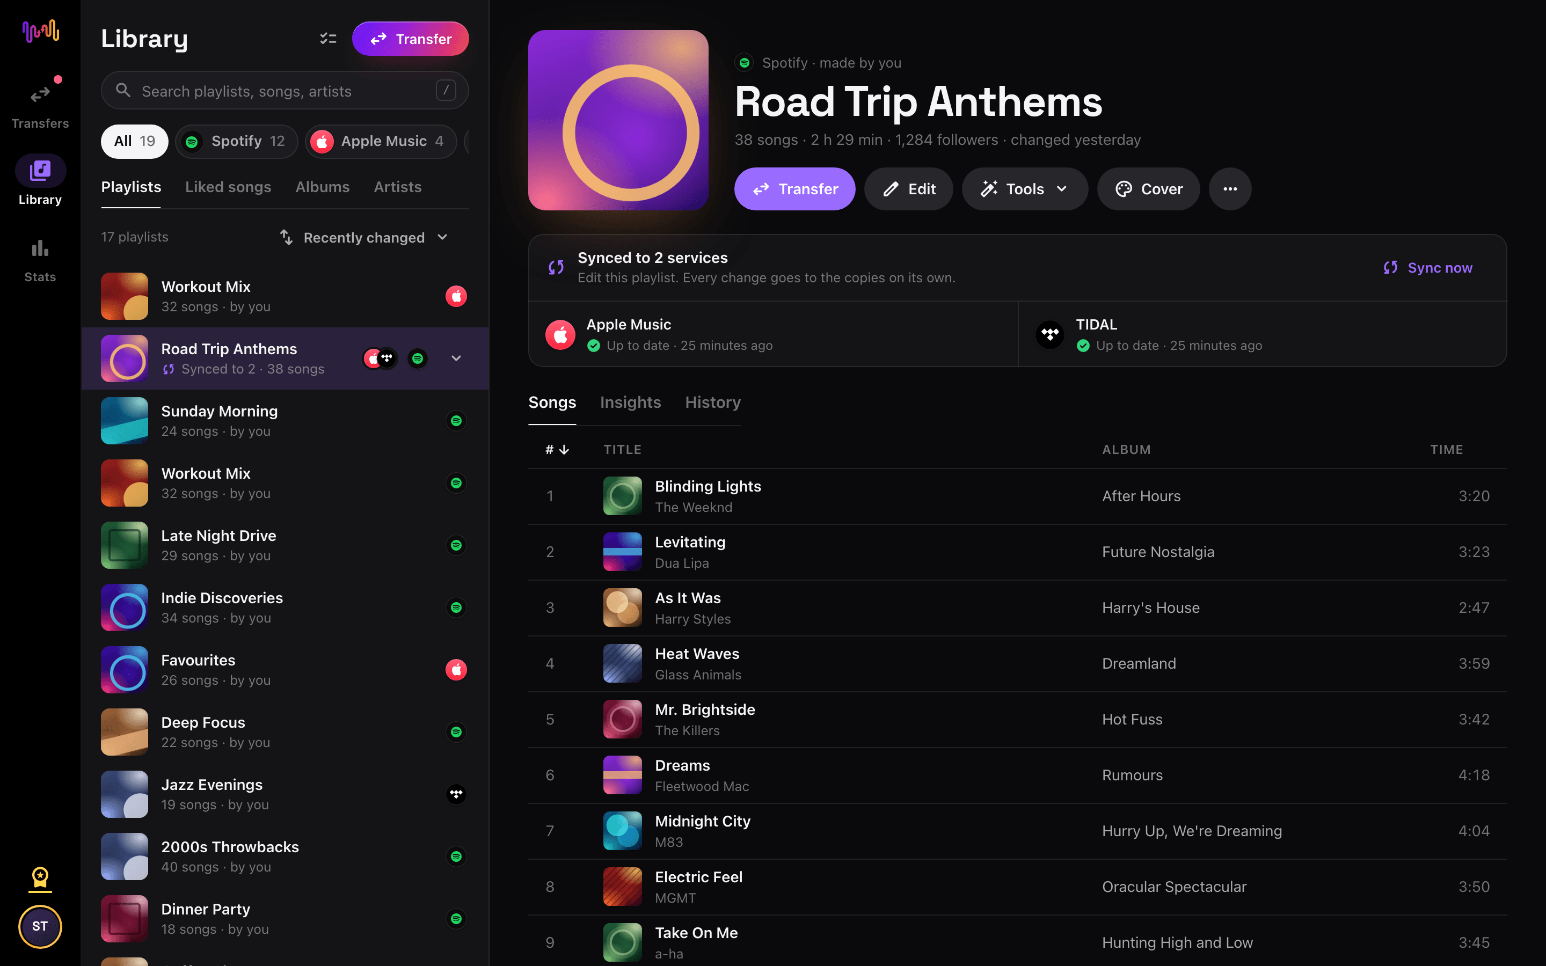This screenshot has width=1546, height=966.
Task: Click the Library icon in sidebar
Action: (x=40, y=171)
